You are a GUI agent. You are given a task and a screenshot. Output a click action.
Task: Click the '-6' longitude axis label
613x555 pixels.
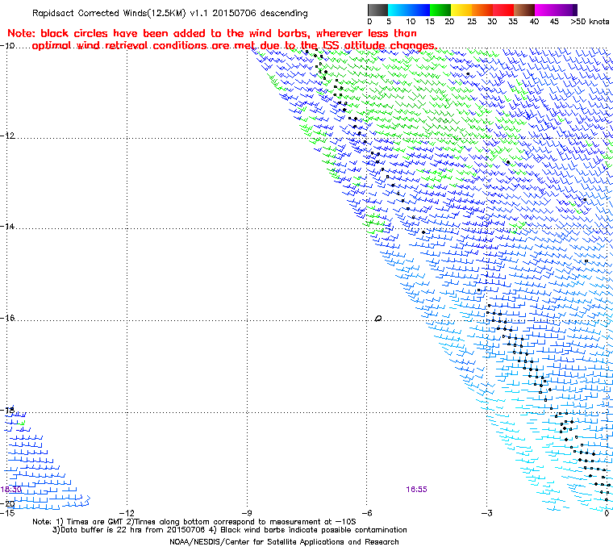click(x=366, y=513)
